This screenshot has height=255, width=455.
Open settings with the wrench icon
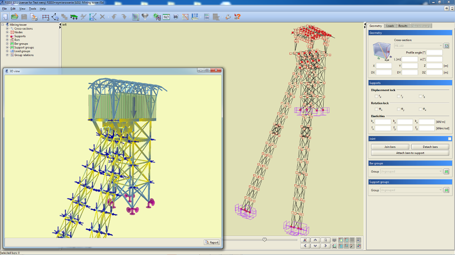[x=228, y=17]
